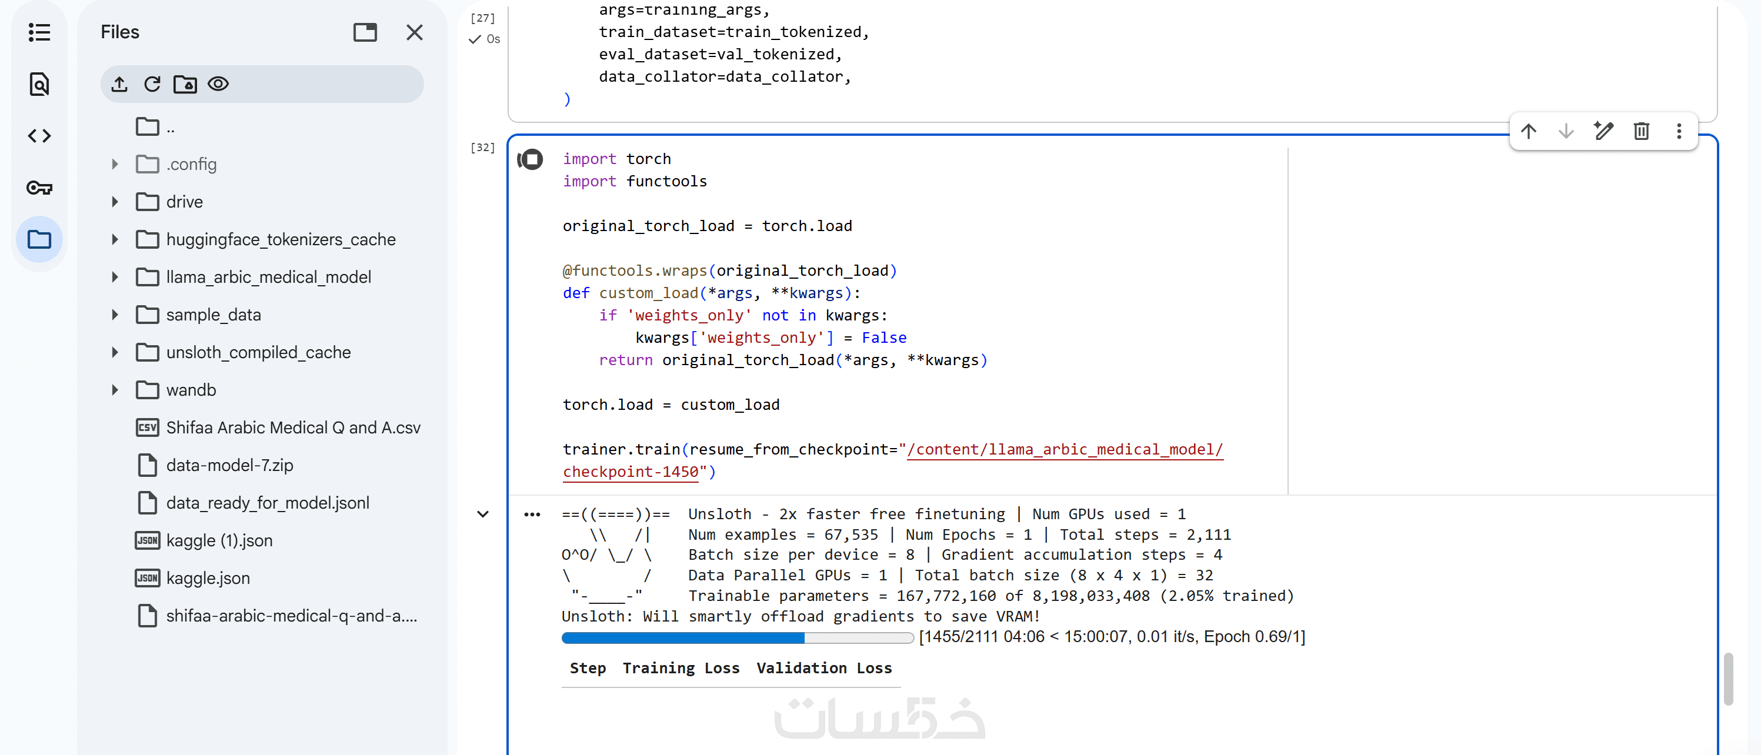Collapse the cell output with chevron
The image size is (1761, 755).
[483, 514]
